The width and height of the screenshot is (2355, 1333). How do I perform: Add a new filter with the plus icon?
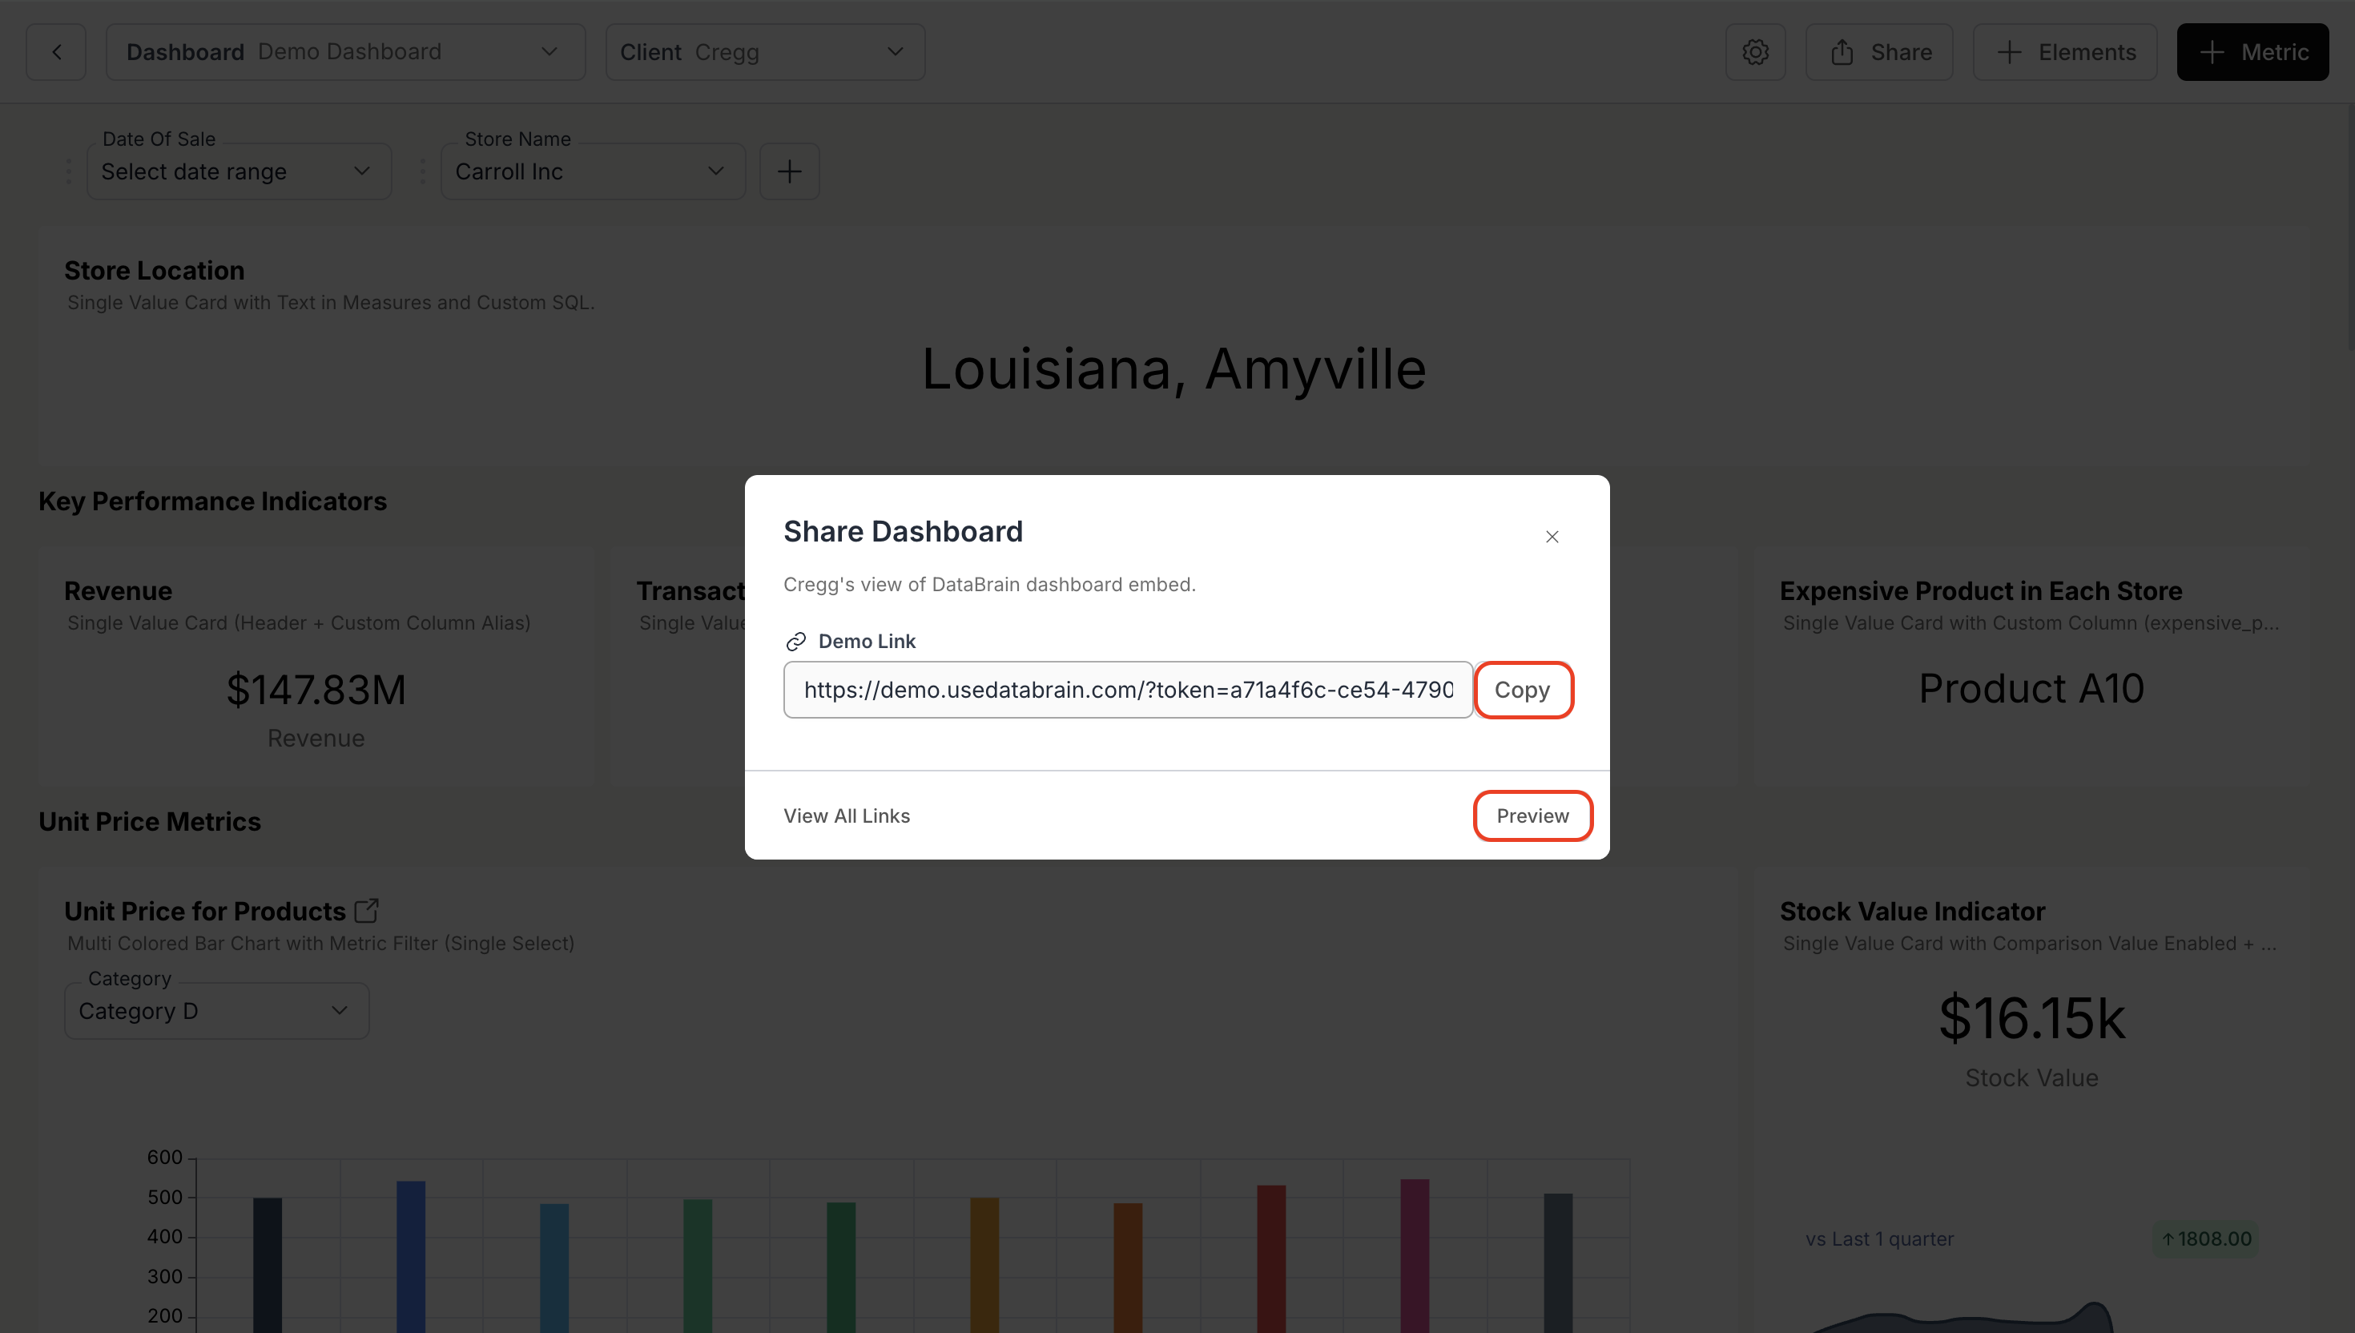pos(789,171)
